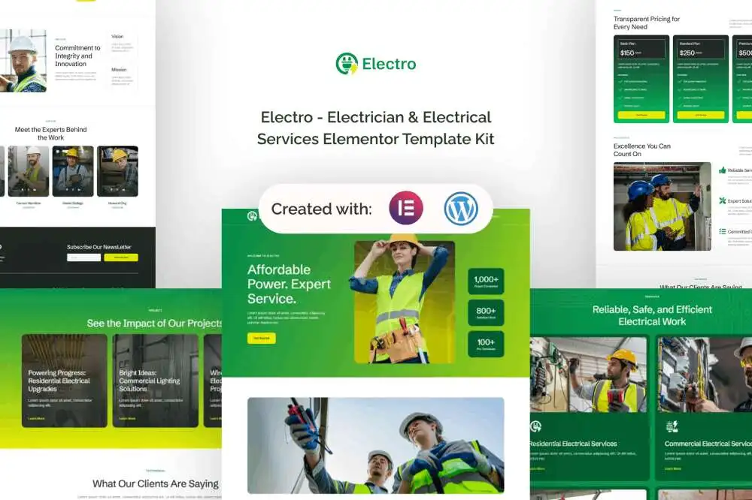This screenshot has height=500, width=752.
Task: Click the yellow button under hero text
Action: 262,338
